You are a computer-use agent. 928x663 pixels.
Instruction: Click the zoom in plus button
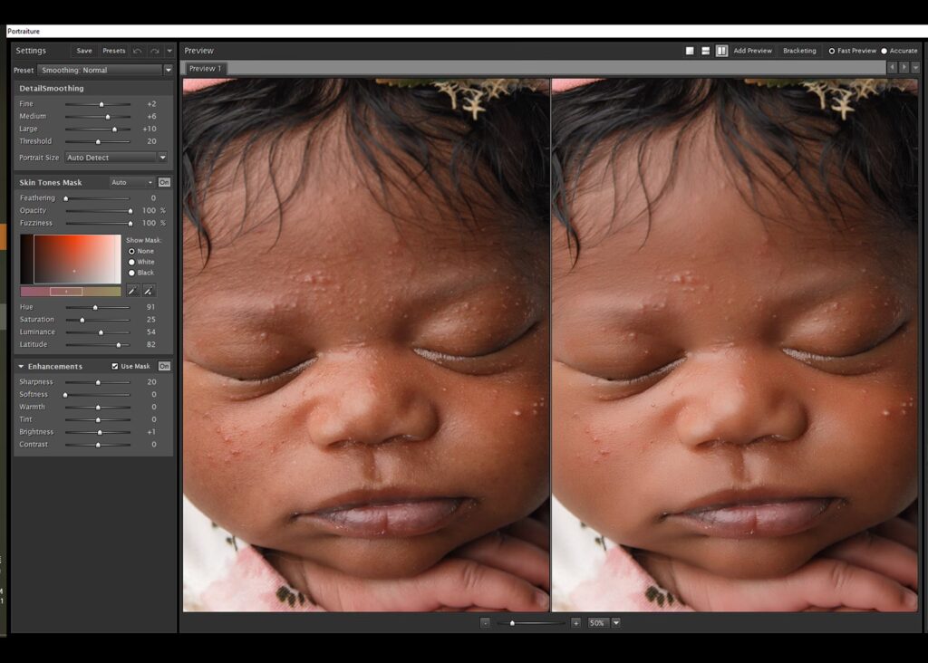(x=575, y=623)
